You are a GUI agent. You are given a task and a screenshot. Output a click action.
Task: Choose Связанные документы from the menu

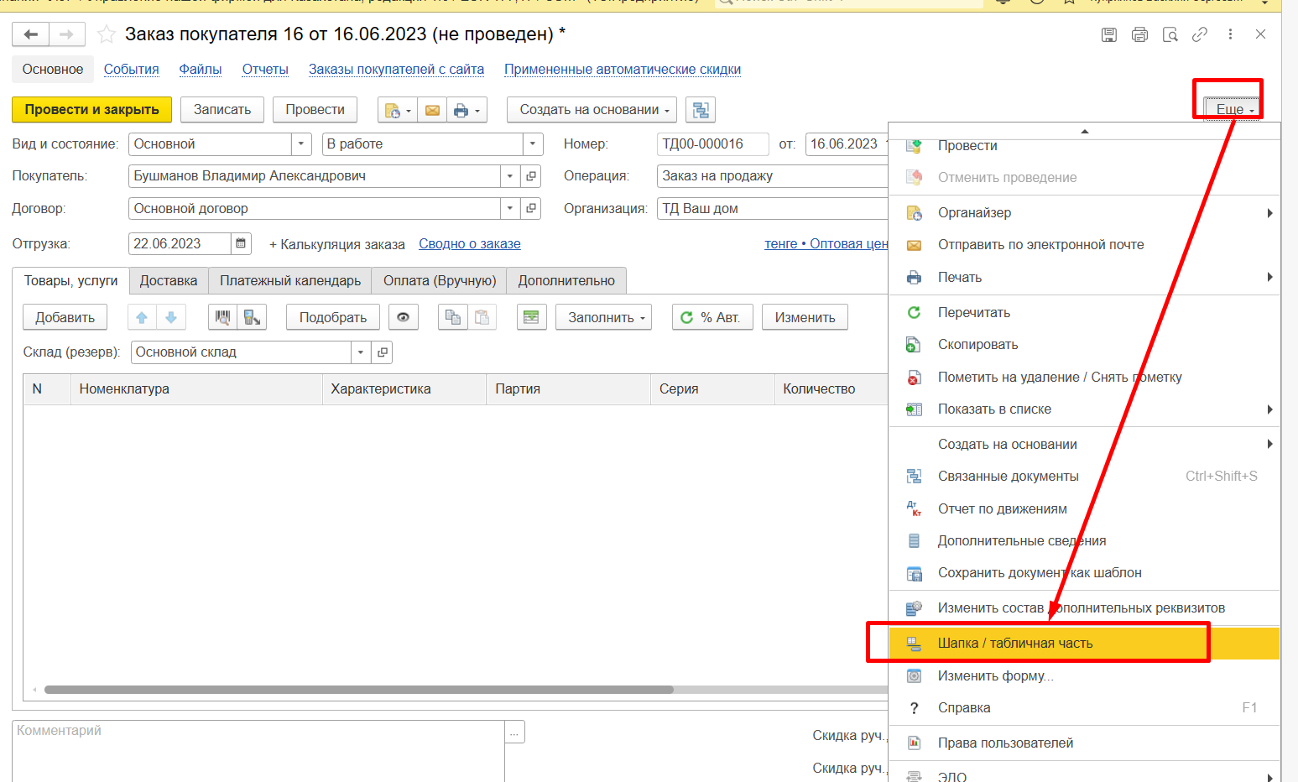click(x=1009, y=477)
